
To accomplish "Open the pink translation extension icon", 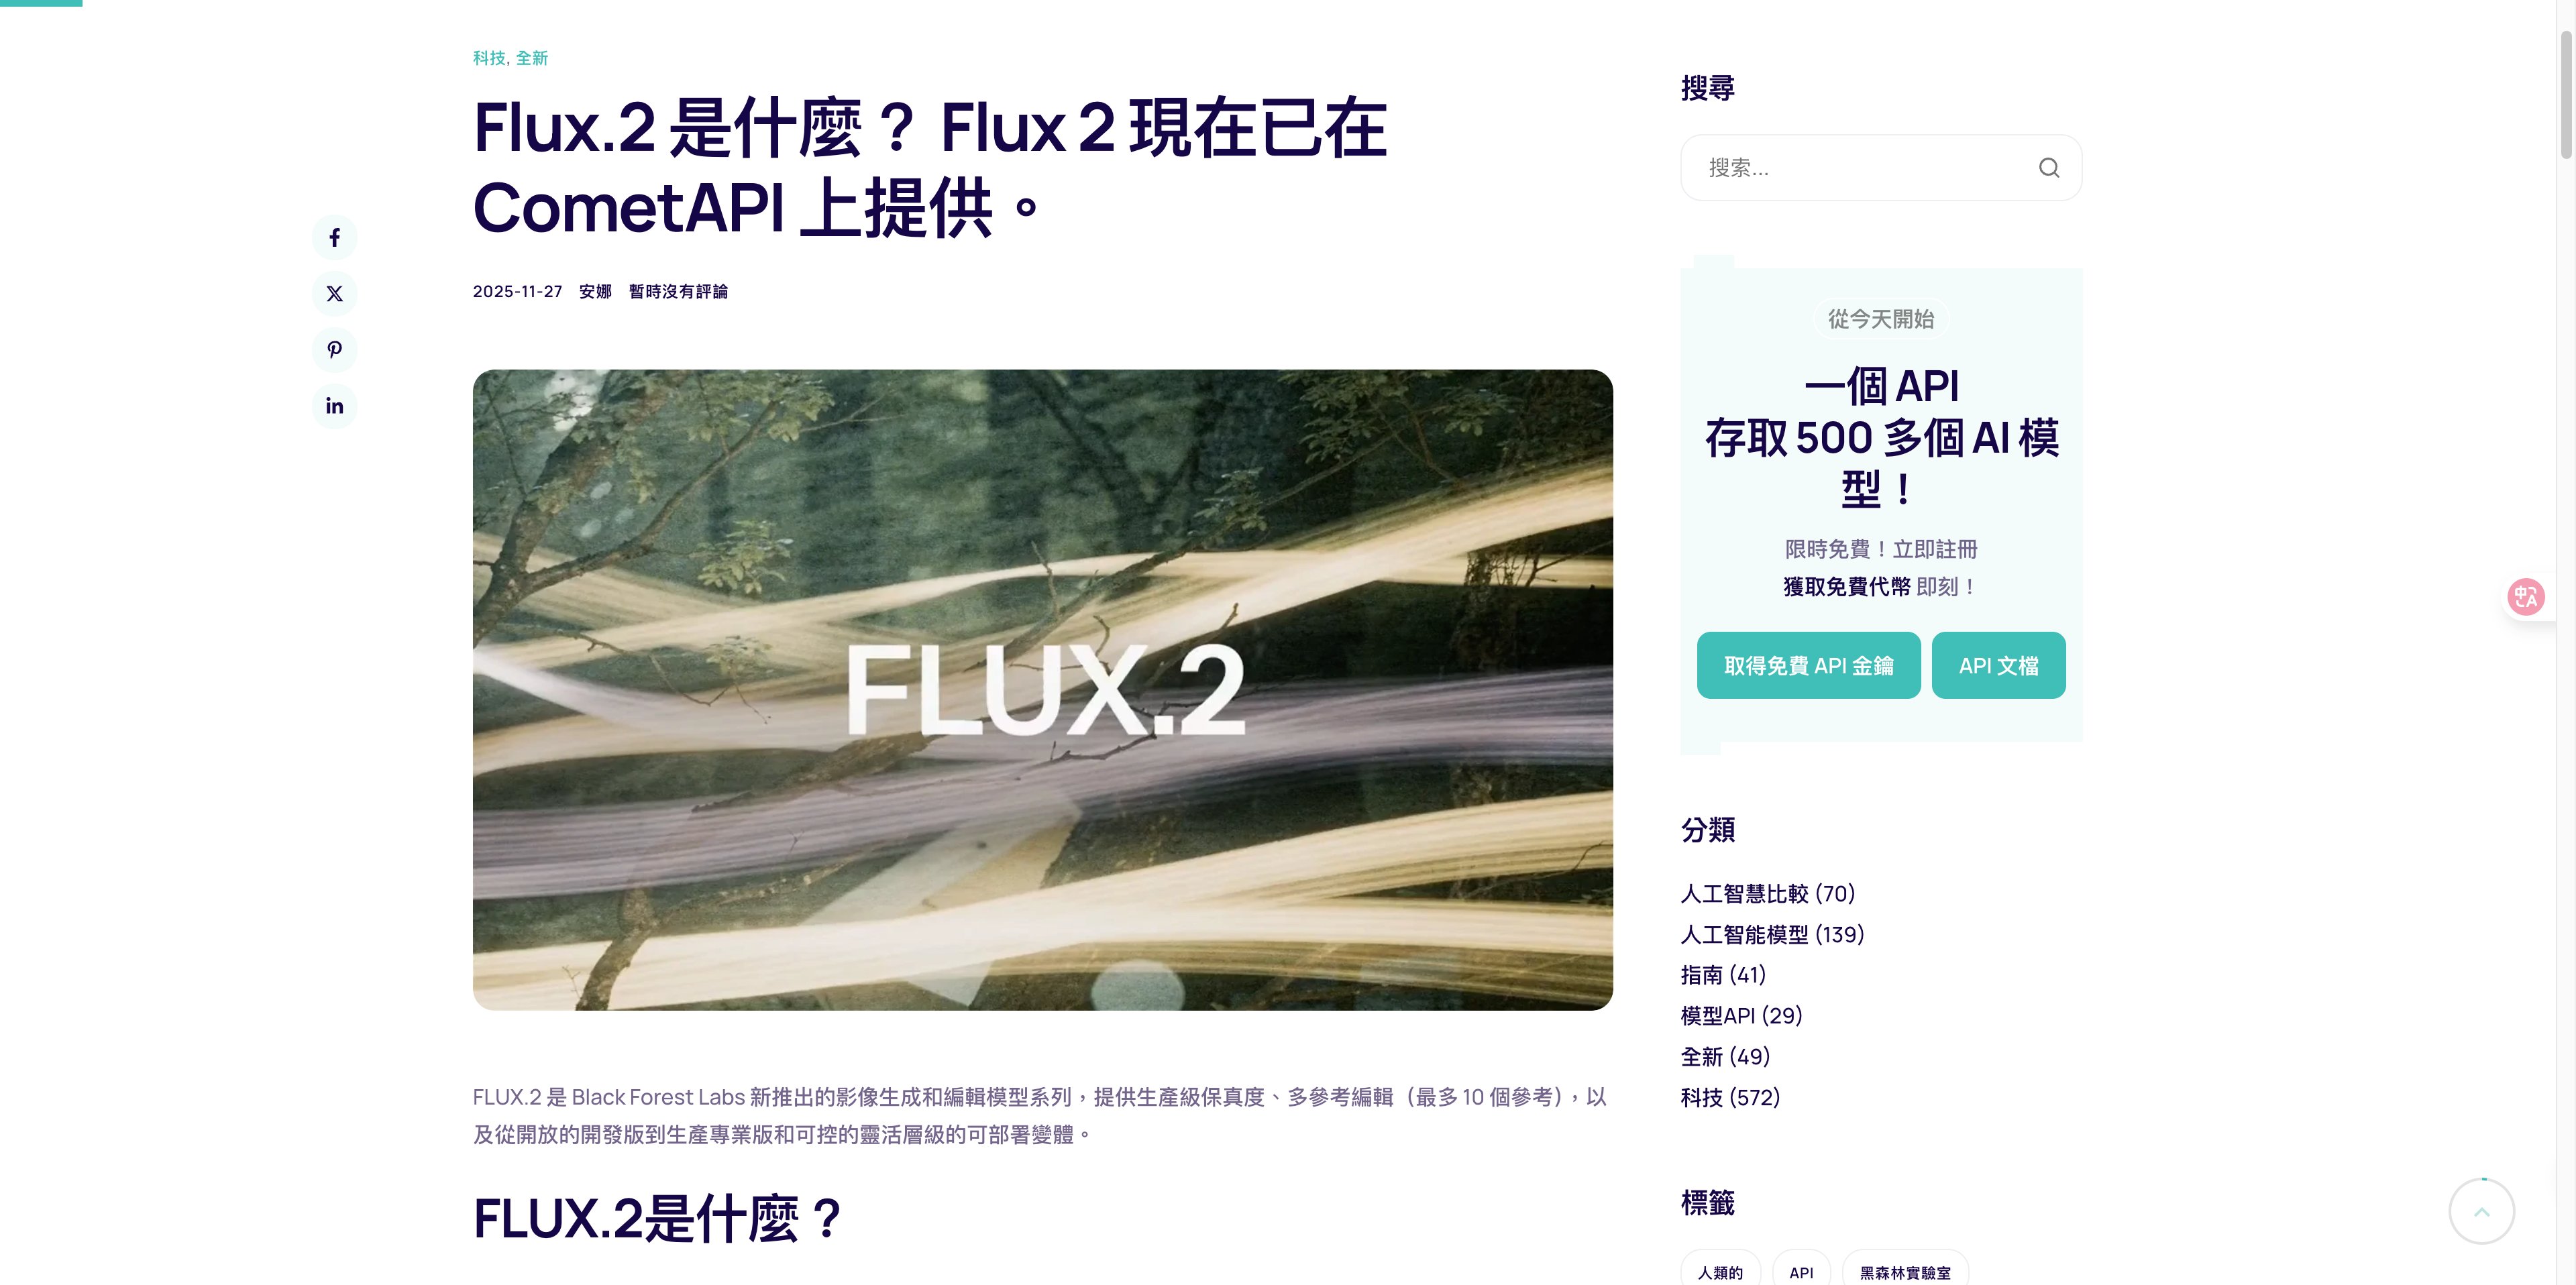I will tap(2526, 597).
